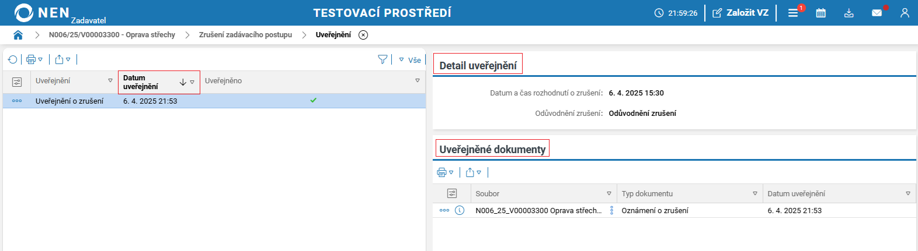The height and width of the screenshot is (251, 918).
Task: Click the filter funnel icon
Action: [382, 59]
